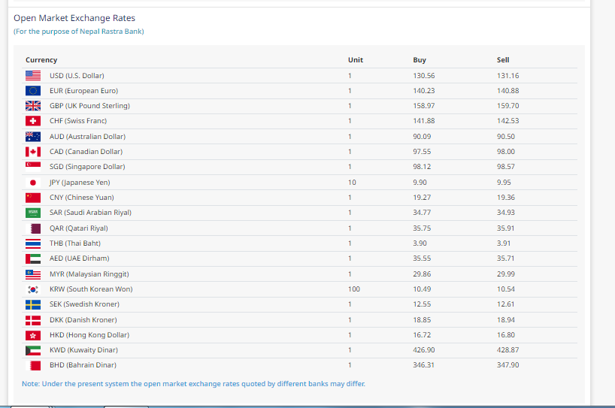This screenshot has height=408, width=615.
Task: Click the Japanese flag icon
Action: [33, 183]
